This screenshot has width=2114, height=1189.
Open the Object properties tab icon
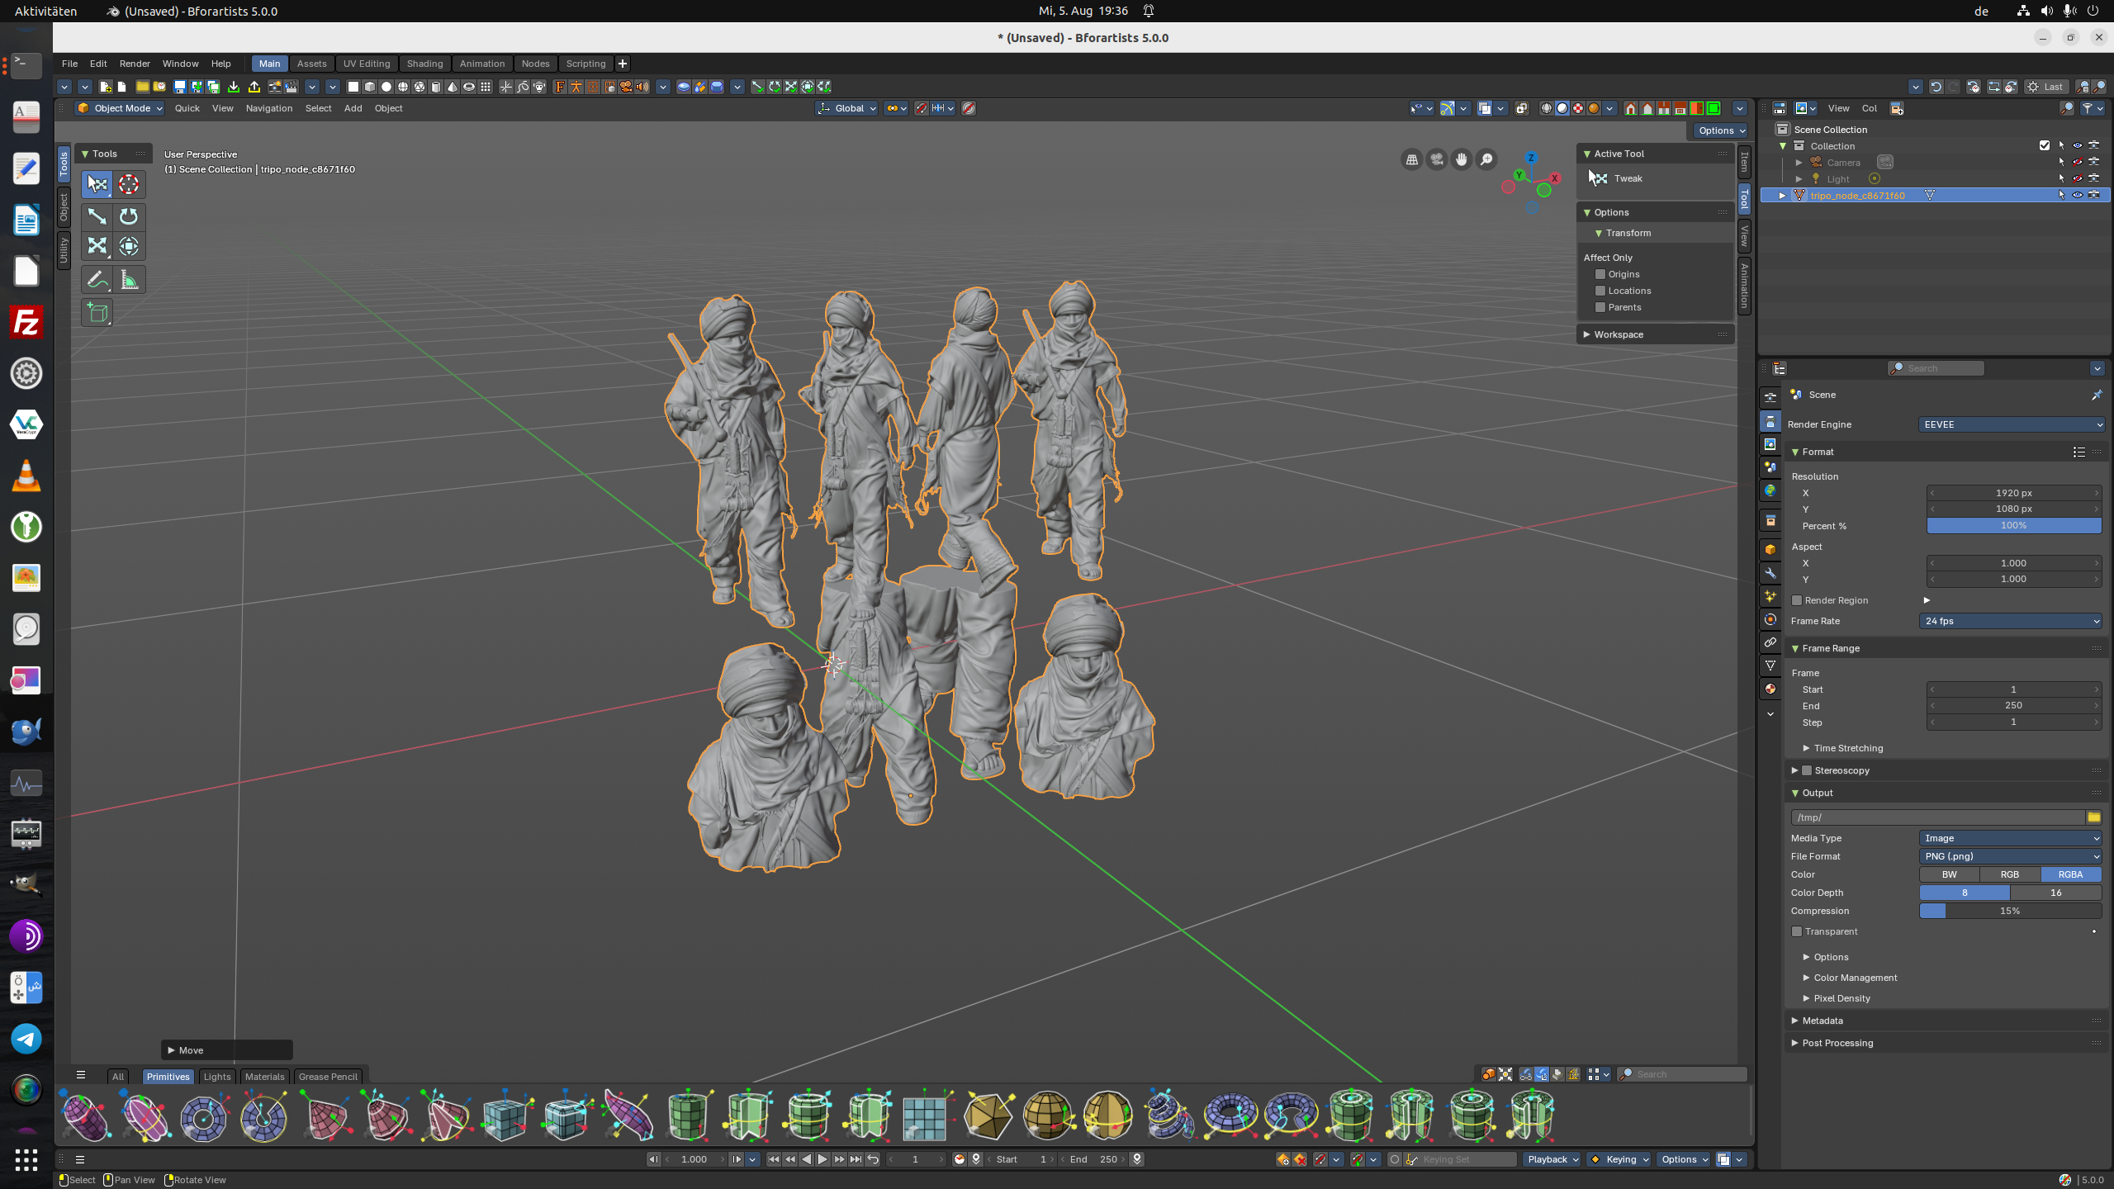pyautogui.click(x=1770, y=550)
